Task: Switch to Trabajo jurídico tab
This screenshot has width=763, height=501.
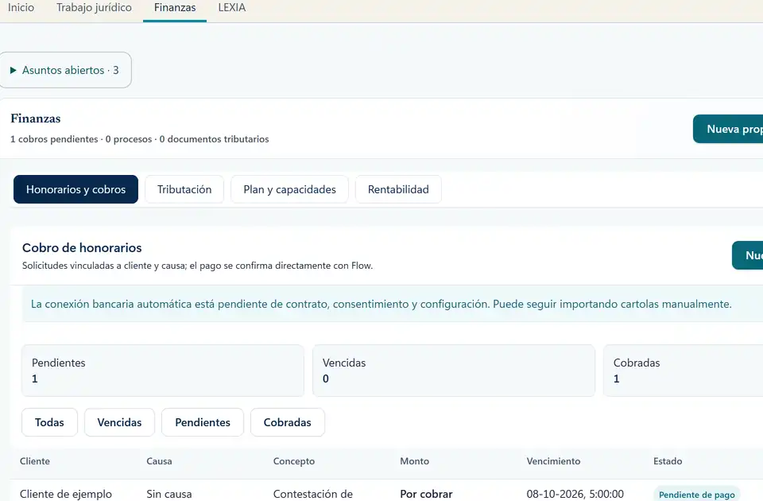Action: pos(94,8)
